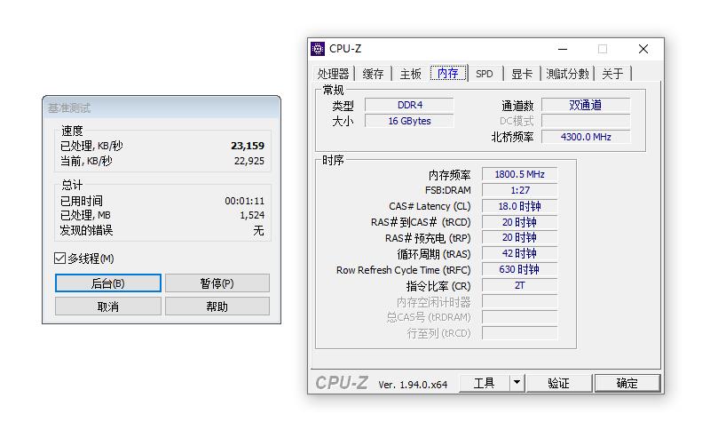
Task: Click the 00:01:11 elapsed time value
Action: [245, 201]
